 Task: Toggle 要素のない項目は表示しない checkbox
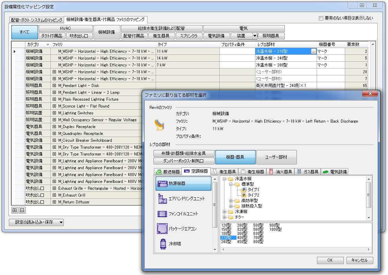point(321,18)
